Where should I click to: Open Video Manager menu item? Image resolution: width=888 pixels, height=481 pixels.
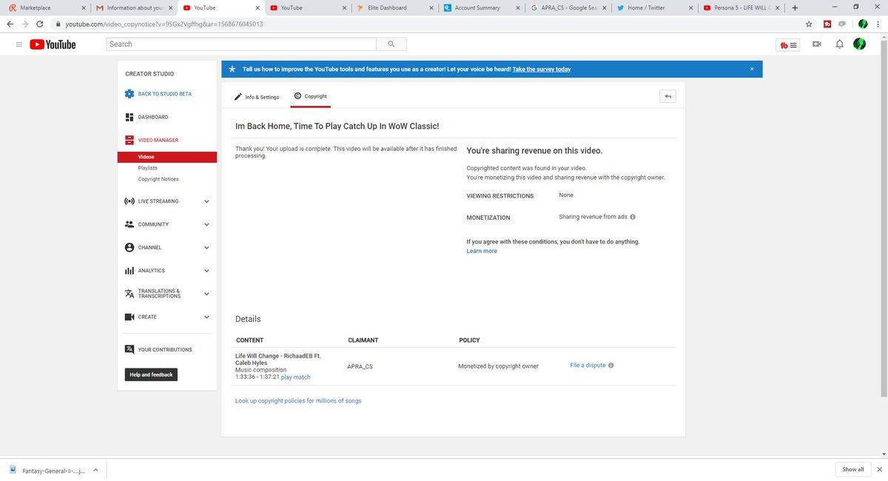(152, 140)
